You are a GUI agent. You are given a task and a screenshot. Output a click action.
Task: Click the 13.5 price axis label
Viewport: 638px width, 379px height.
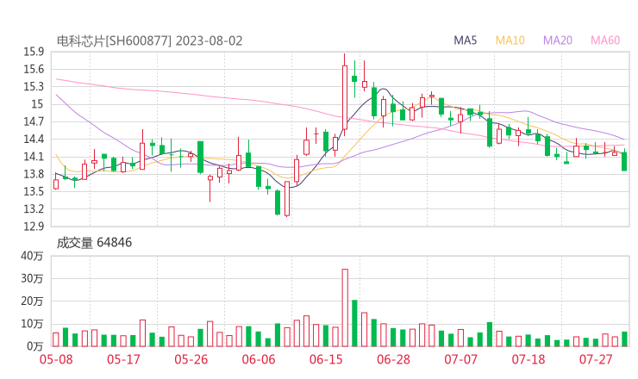coord(34,191)
